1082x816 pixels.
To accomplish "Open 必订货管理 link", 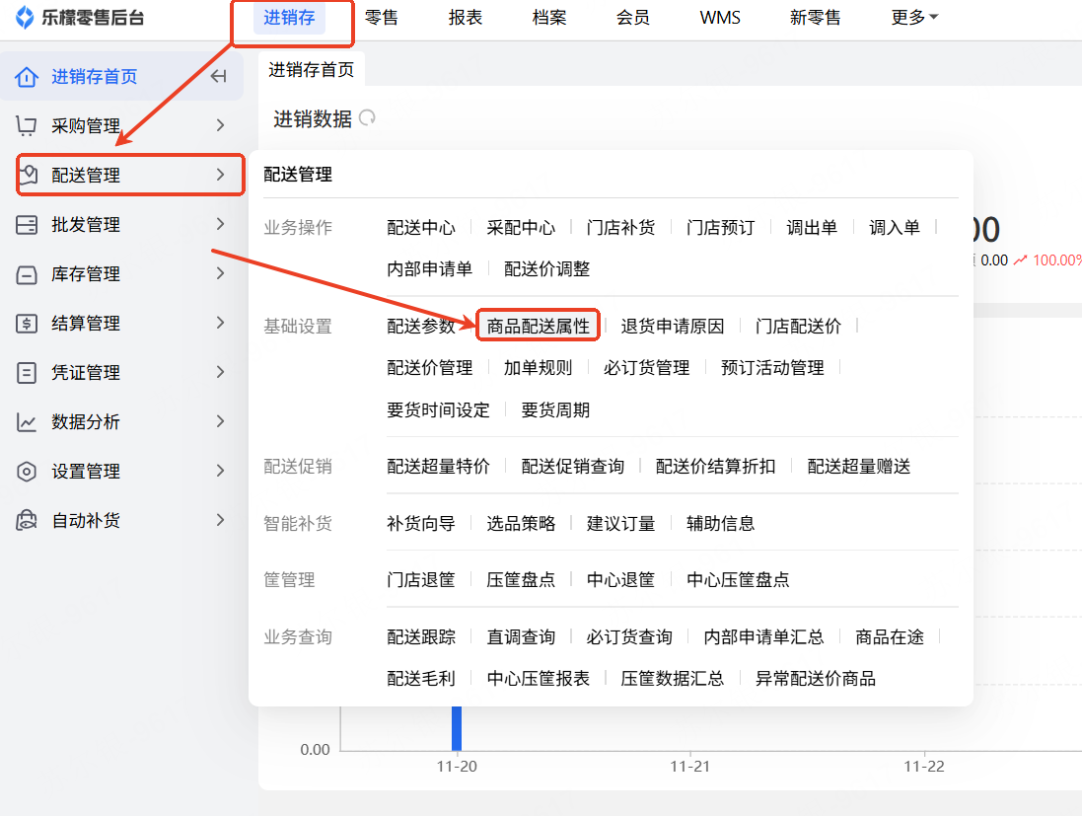I will pyautogui.click(x=647, y=367).
